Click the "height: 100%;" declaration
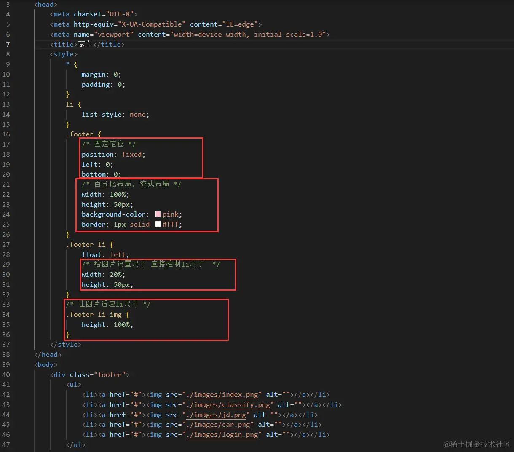This screenshot has height=452, width=514. pyautogui.click(x=107, y=325)
